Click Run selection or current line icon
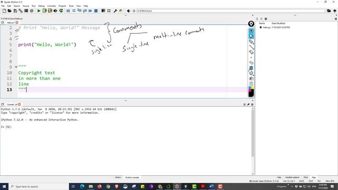 click(55, 11)
